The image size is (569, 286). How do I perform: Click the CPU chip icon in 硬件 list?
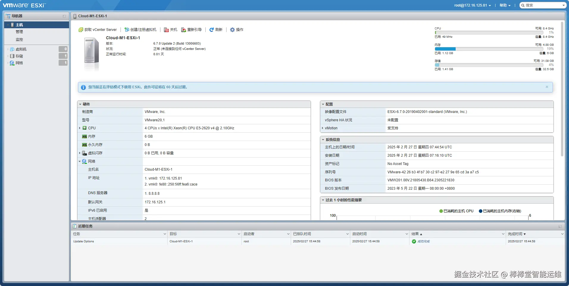85,128
